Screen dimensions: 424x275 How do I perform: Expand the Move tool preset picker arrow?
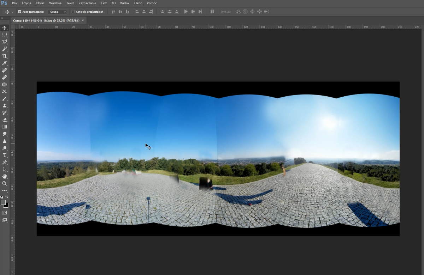pyautogui.click(x=13, y=12)
